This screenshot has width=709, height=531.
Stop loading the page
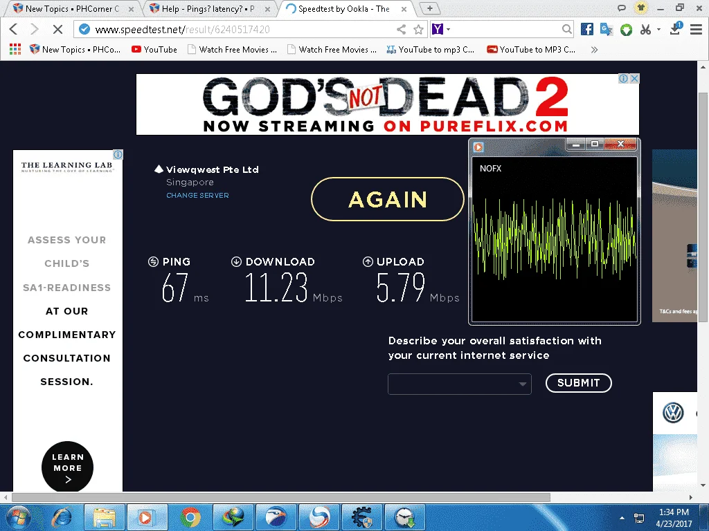pyautogui.click(x=57, y=29)
